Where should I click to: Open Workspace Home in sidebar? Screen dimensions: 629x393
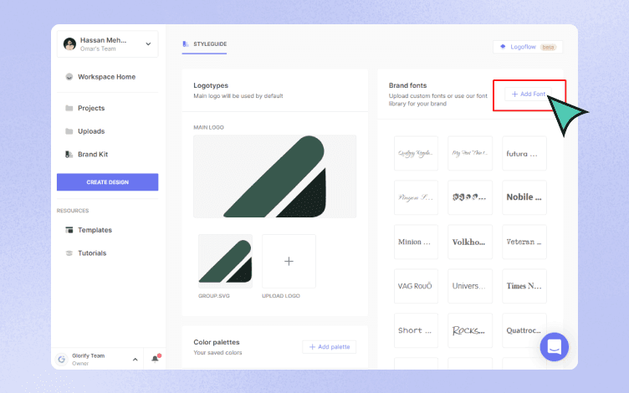pos(107,77)
